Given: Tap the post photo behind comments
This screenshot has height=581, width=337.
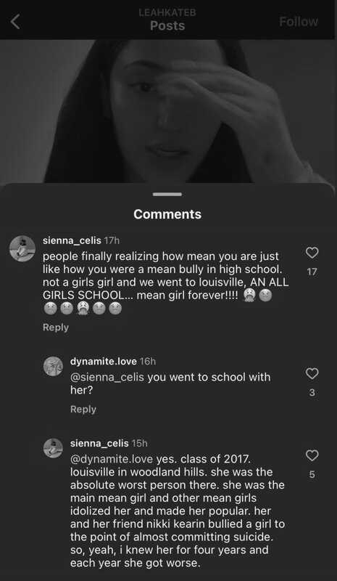Looking at the screenshot, I should [x=168, y=111].
